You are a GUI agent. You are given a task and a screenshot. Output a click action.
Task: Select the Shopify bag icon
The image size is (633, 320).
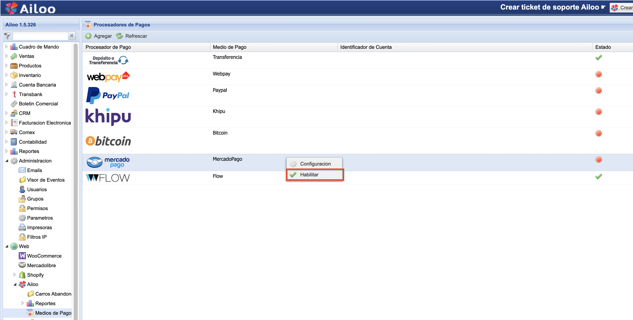(x=22, y=275)
